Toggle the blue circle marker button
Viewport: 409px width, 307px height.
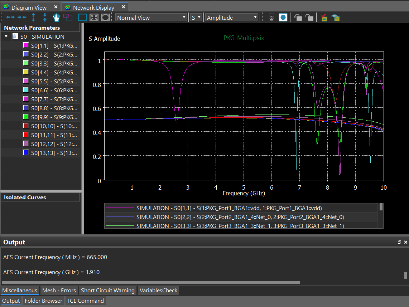pyautogui.click(x=283, y=17)
